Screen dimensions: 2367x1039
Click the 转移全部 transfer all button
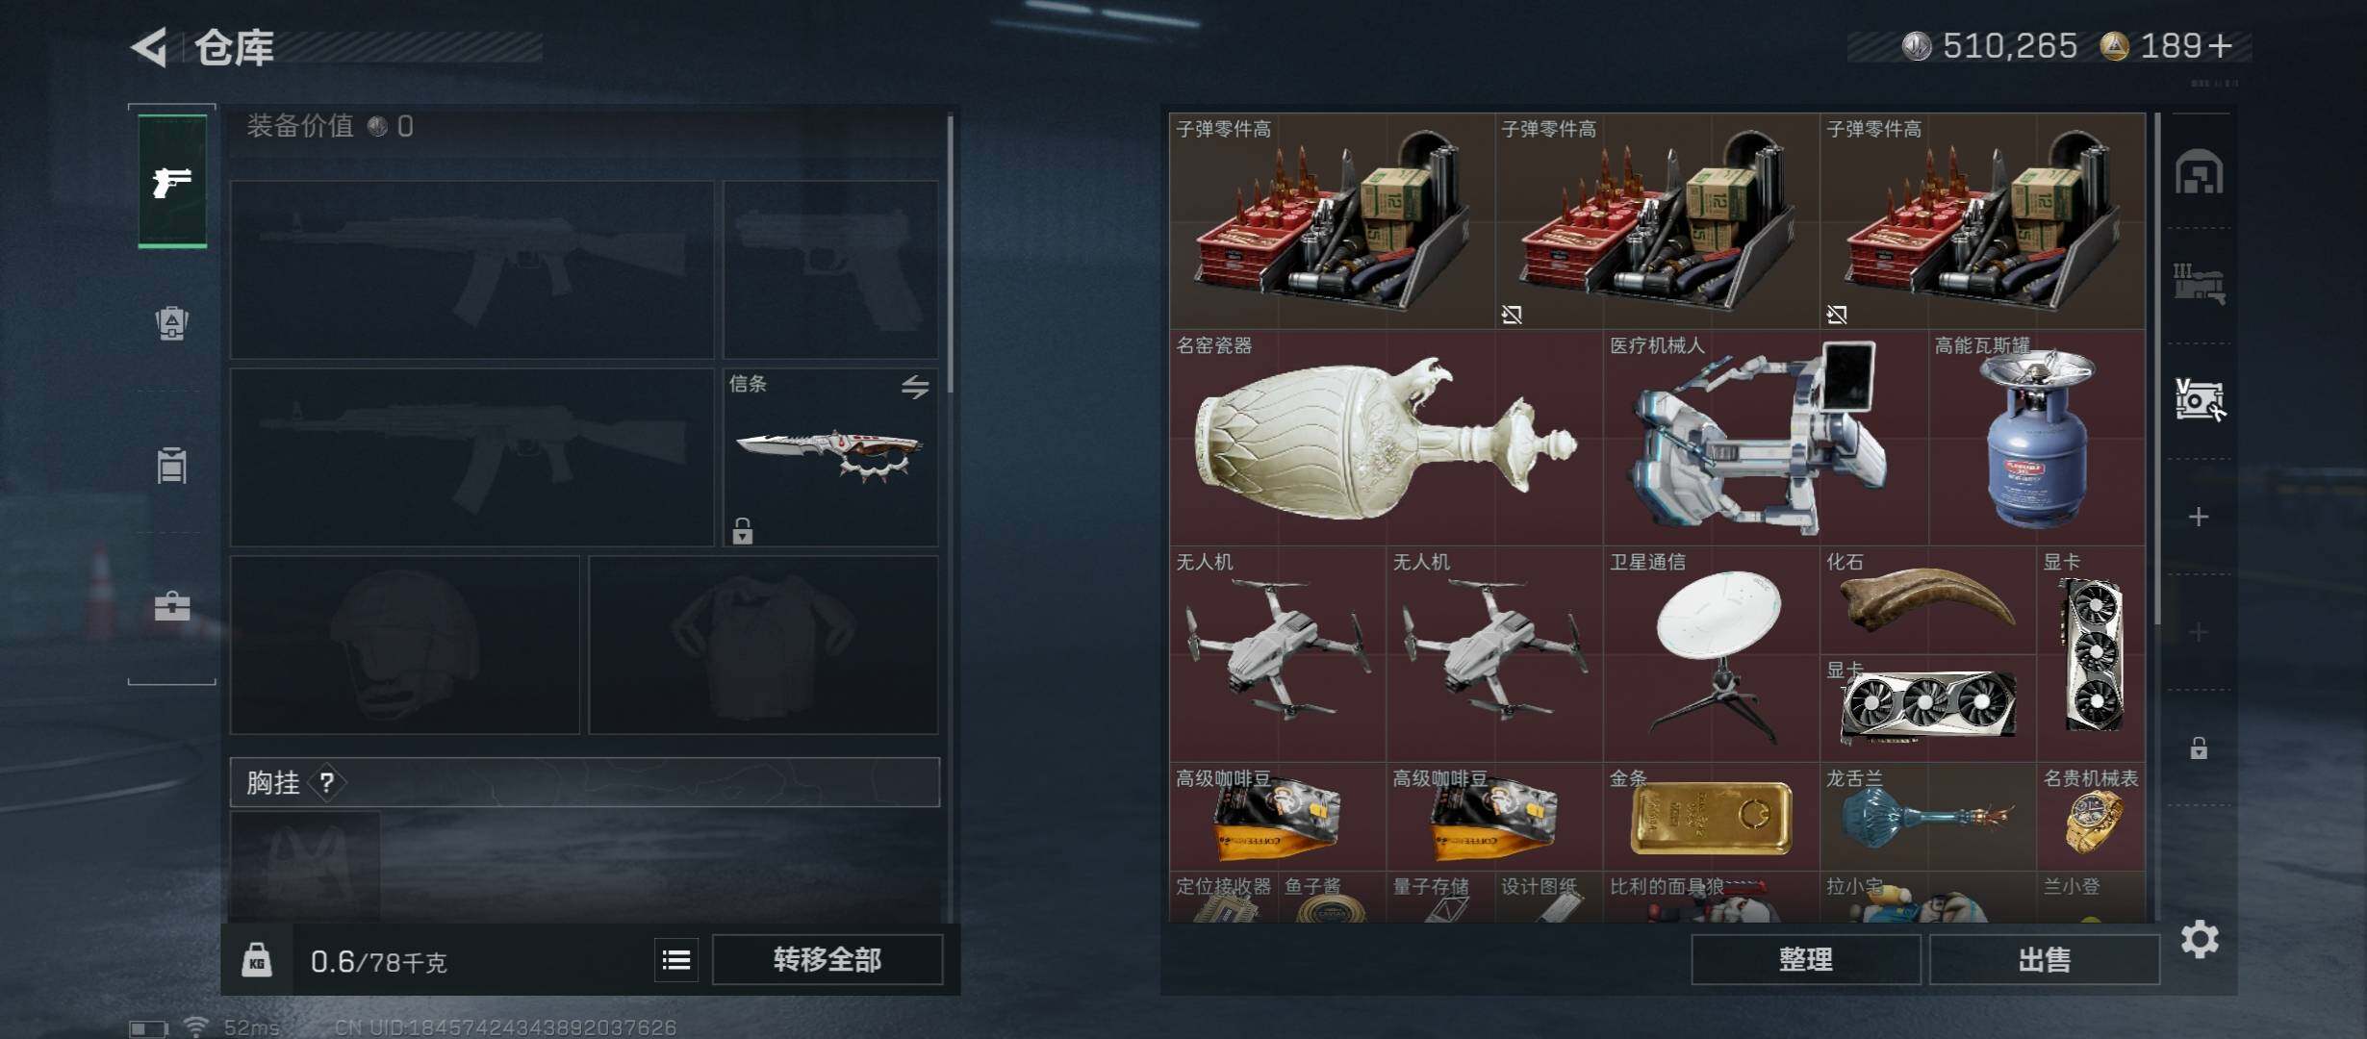(827, 959)
